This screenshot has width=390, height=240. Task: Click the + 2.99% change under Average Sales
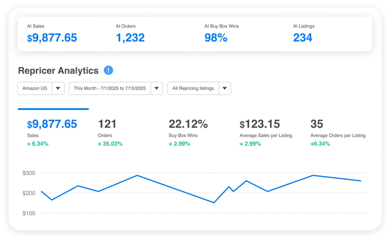click(x=250, y=144)
